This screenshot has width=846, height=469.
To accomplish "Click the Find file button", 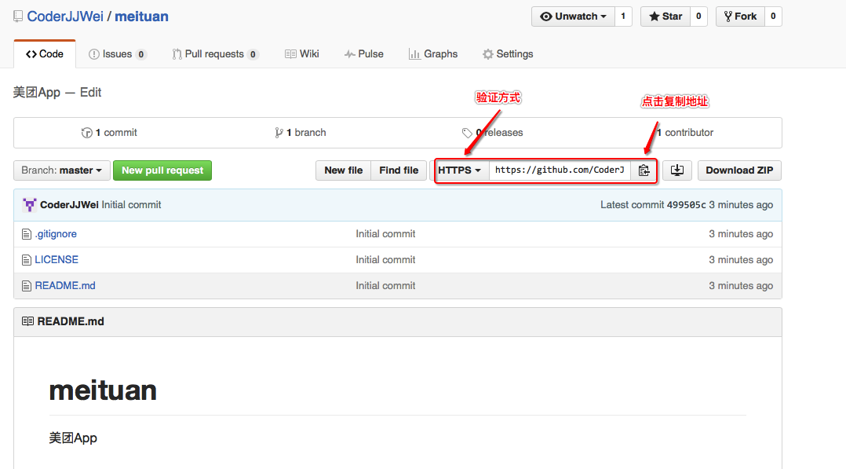I will tap(399, 170).
